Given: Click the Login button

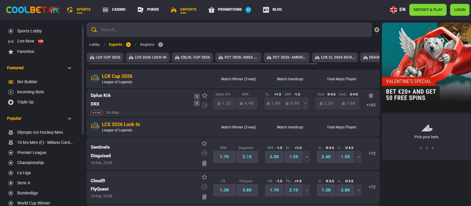Looking at the screenshot, I should coord(460,10).
